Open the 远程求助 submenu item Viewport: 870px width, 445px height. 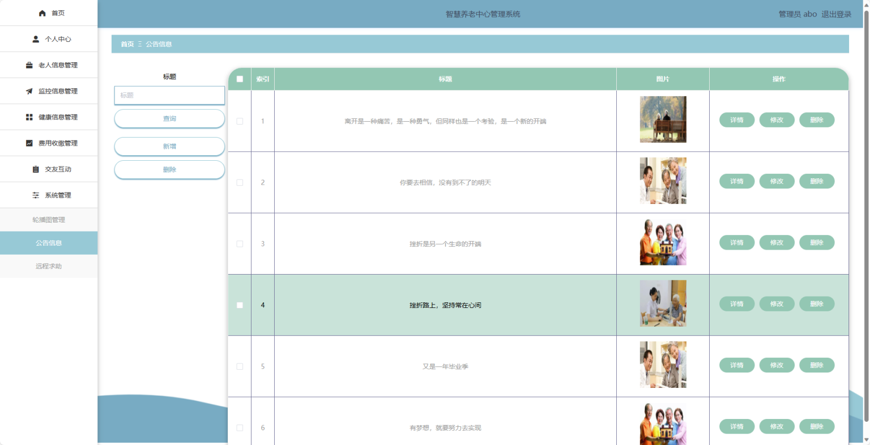pyautogui.click(x=49, y=266)
